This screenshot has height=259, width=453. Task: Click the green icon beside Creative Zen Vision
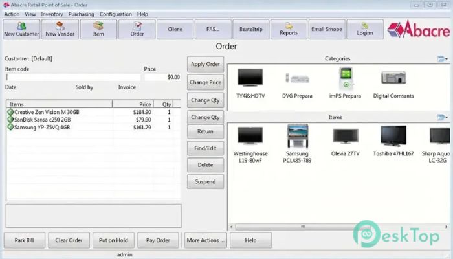coord(10,112)
